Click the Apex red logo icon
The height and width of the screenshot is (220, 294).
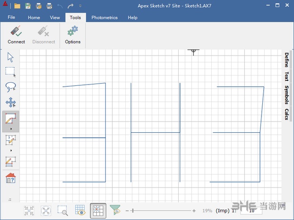(5, 3)
